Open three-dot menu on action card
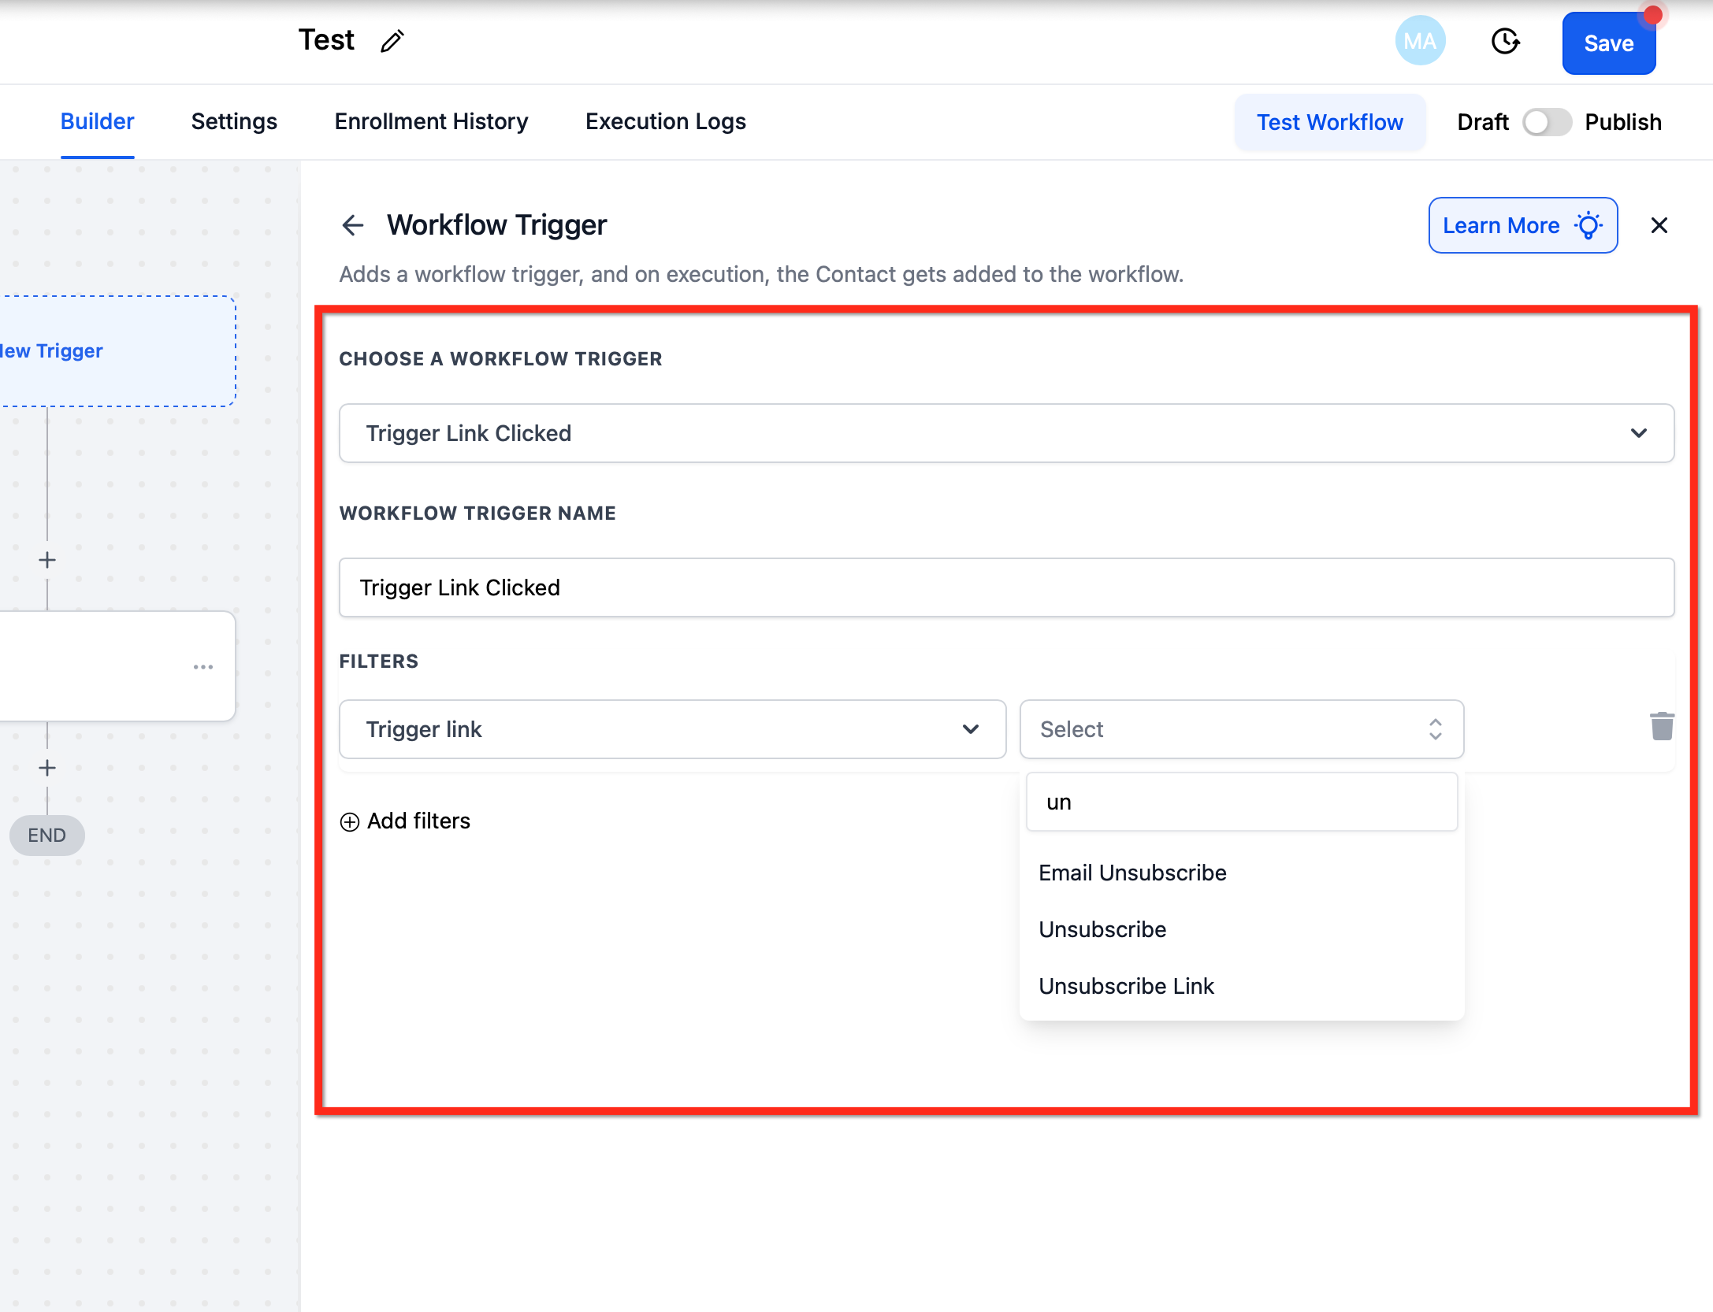1713x1312 pixels. pyautogui.click(x=203, y=666)
